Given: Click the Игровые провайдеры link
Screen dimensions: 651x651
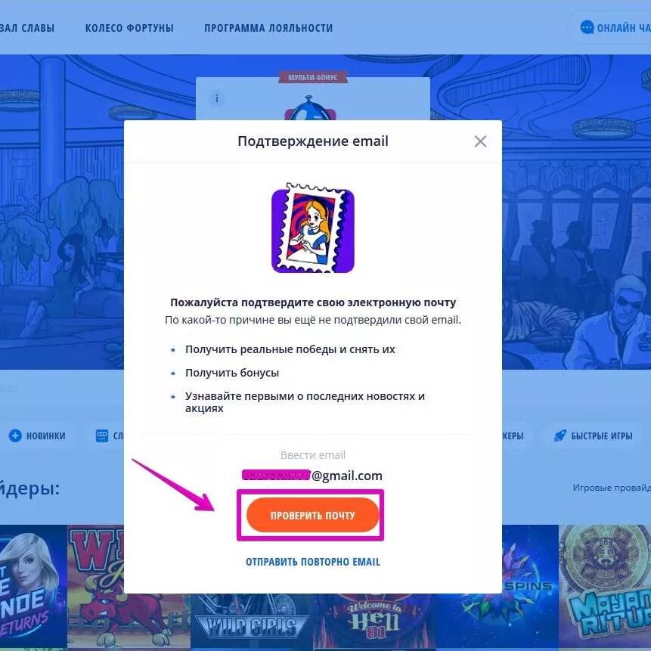Looking at the screenshot, I should pyautogui.click(x=612, y=488).
